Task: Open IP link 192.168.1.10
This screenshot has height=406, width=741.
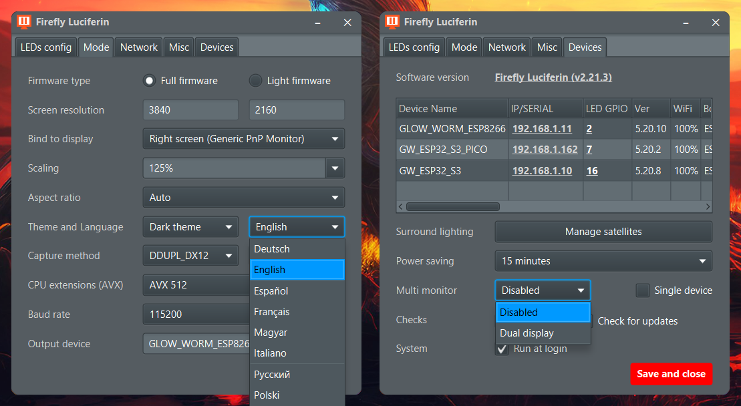Action: [542, 170]
